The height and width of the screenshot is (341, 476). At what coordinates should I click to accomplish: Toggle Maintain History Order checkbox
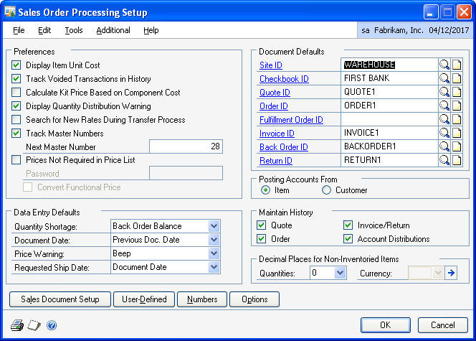pos(261,239)
